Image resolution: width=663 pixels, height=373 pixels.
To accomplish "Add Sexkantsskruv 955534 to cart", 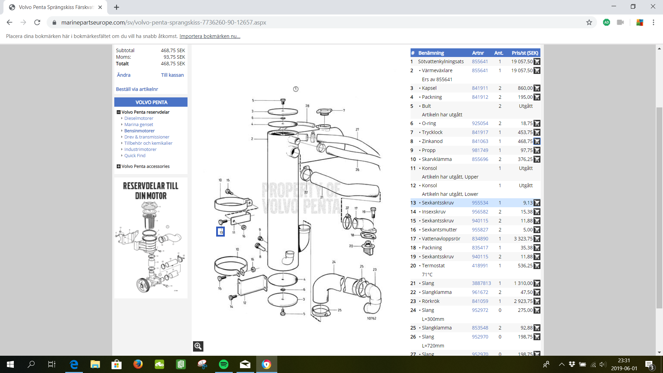I will [x=537, y=203].
